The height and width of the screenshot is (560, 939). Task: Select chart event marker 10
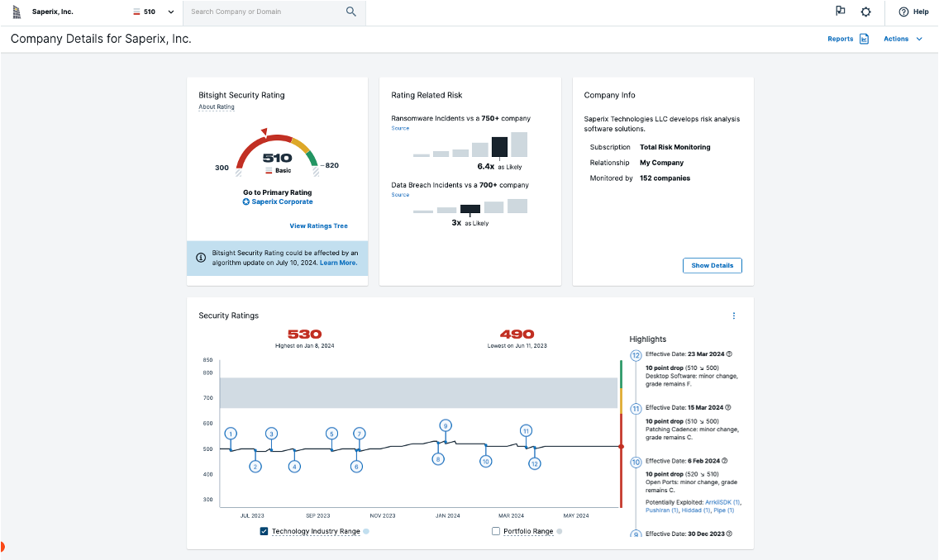486,461
